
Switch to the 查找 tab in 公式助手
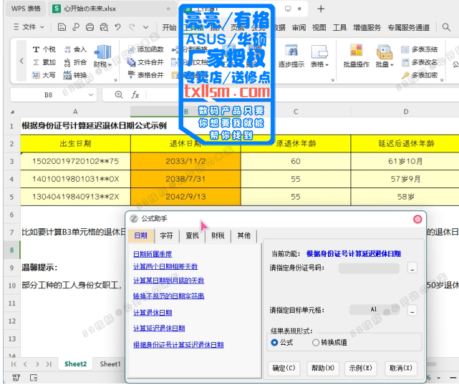(192, 236)
